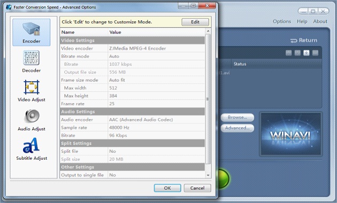Cancel the Advanced Options dialog

197,188
